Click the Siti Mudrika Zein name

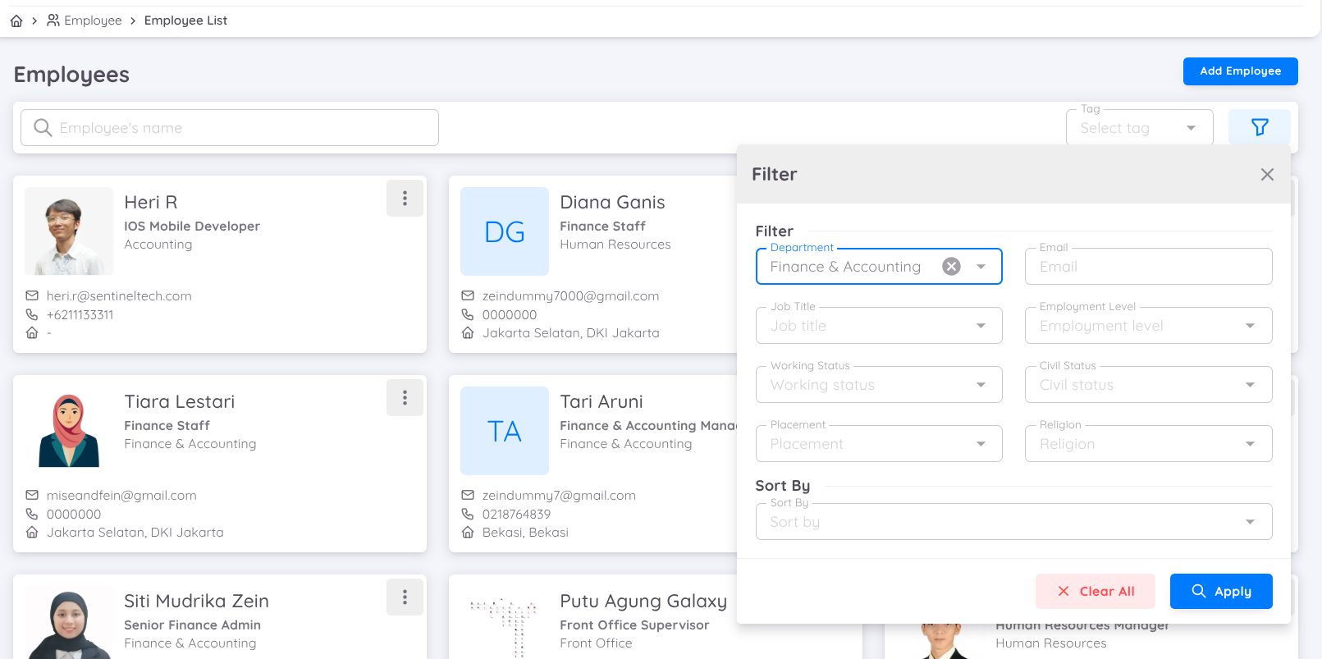(x=196, y=602)
